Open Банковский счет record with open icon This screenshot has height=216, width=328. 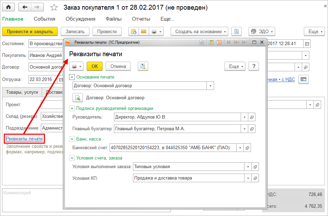[x=247, y=148]
